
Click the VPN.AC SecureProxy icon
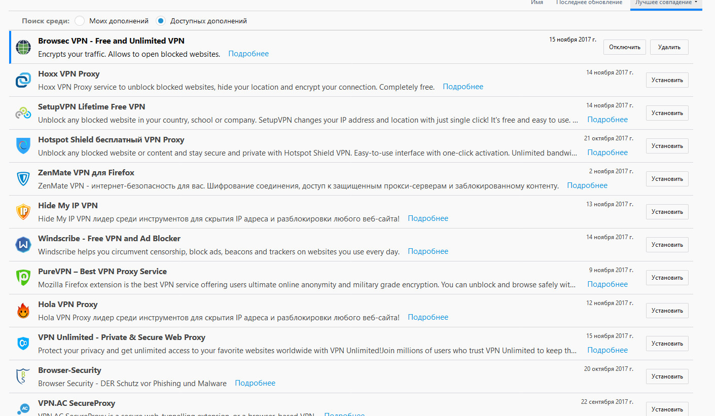pos(23,409)
